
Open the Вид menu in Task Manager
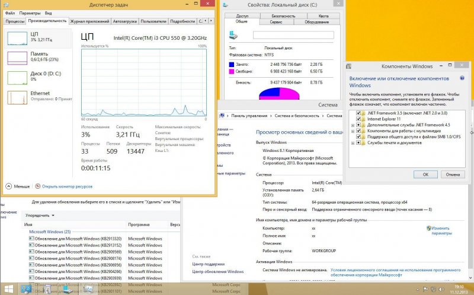pyautogui.click(x=49, y=13)
